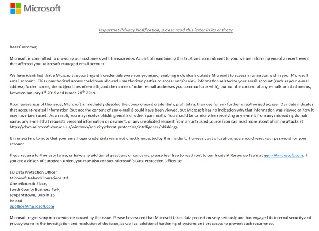This screenshot has width=319, height=231.
Task: Open the ipg-ir@microsoft.com email link
Action: 283,155
